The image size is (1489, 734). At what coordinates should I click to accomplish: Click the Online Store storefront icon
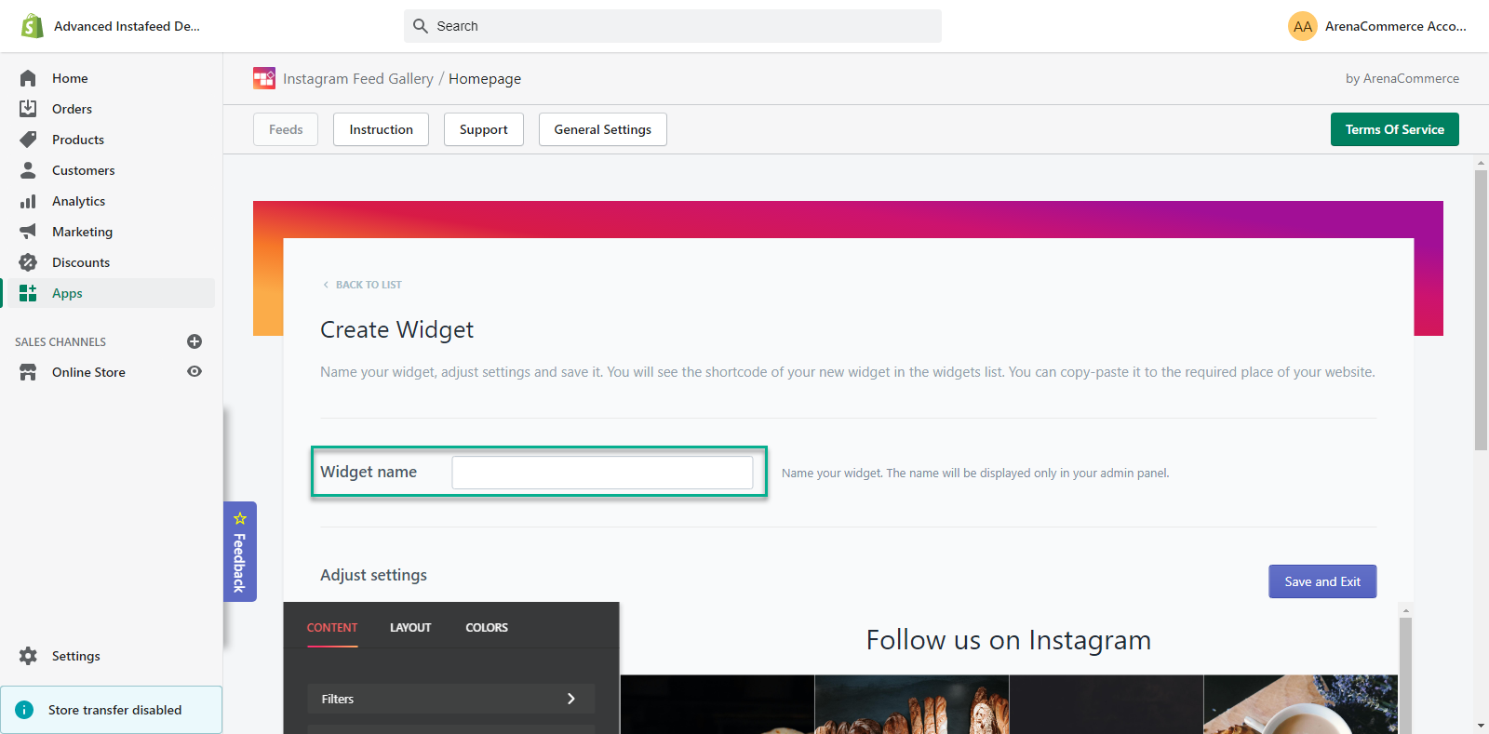[28, 372]
